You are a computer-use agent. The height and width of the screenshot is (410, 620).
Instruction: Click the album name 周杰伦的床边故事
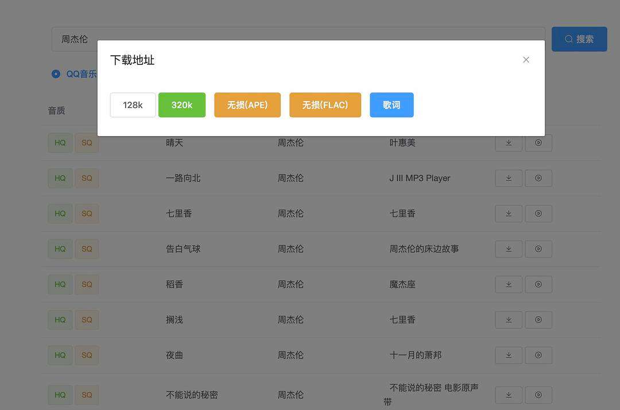(x=424, y=249)
